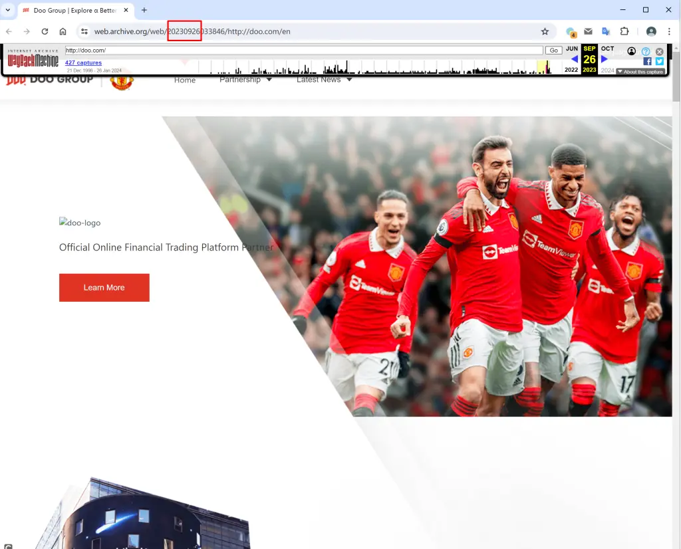Click the broken doo-logo image
The image size is (681, 549).
click(x=80, y=222)
